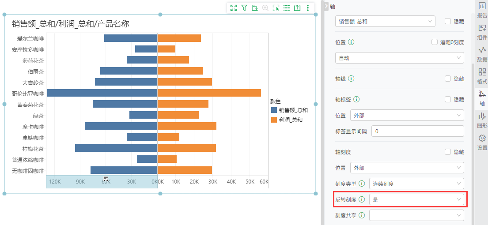Select the 轴 sidebar tab
Image resolution: width=488 pixels, height=225 pixels.
(x=482, y=98)
